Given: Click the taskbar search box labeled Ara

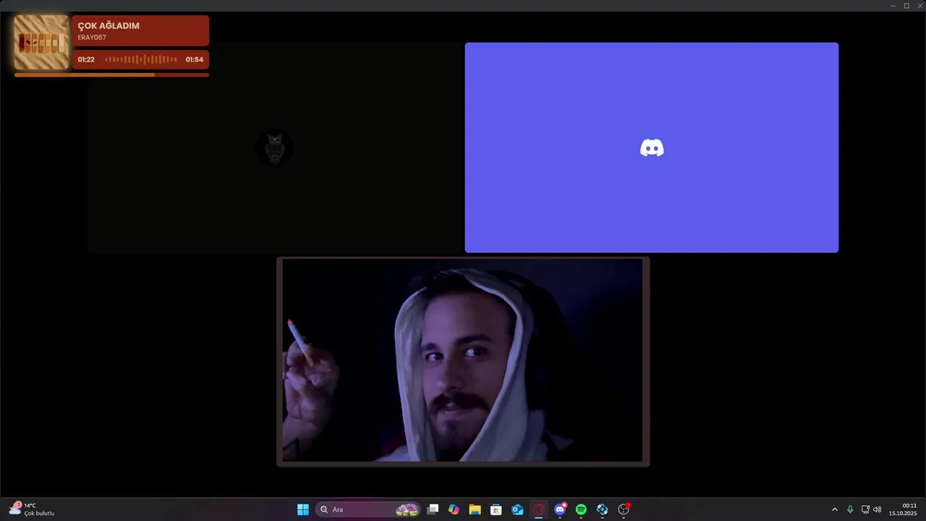Looking at the screenshot, I should pyautogui.click(x=369, y=509).
